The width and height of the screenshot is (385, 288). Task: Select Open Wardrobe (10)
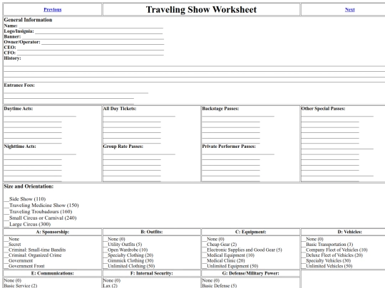point(125,250)
